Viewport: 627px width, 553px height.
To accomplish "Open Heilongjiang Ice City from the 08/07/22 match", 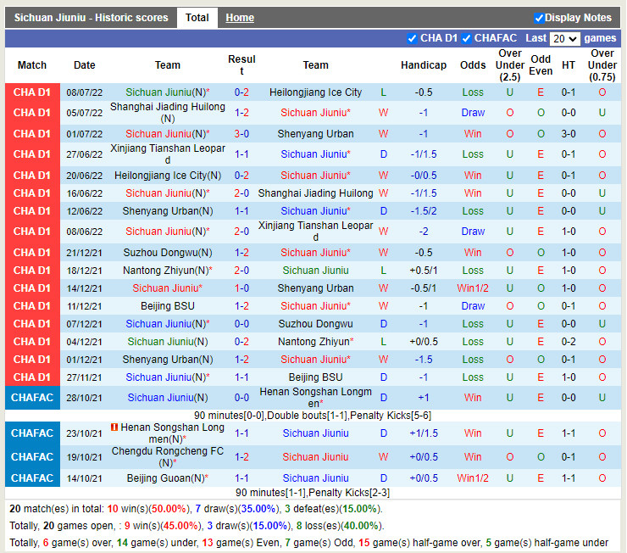I will [315, 92].
